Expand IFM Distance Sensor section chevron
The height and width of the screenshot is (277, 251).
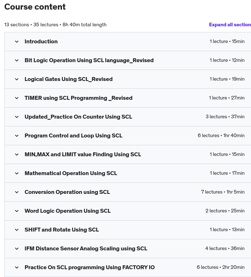17,249
